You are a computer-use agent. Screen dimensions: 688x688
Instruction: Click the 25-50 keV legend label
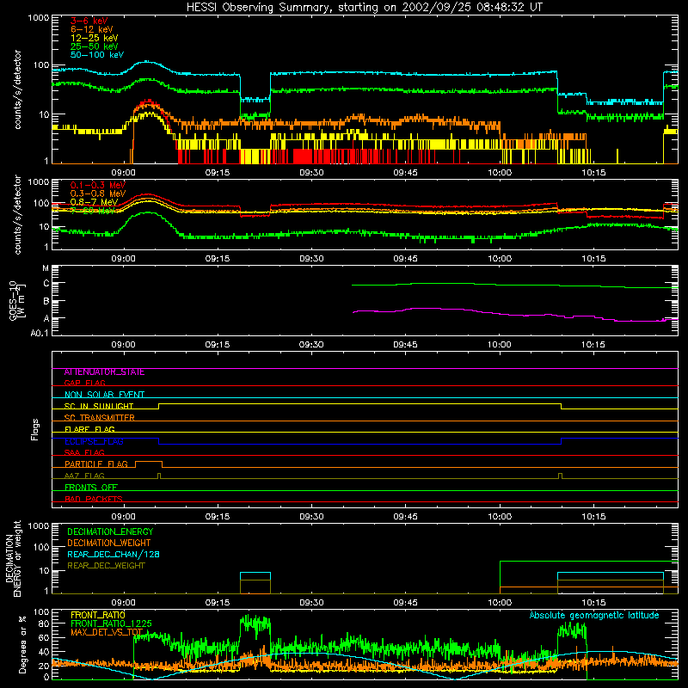(95, 46)
